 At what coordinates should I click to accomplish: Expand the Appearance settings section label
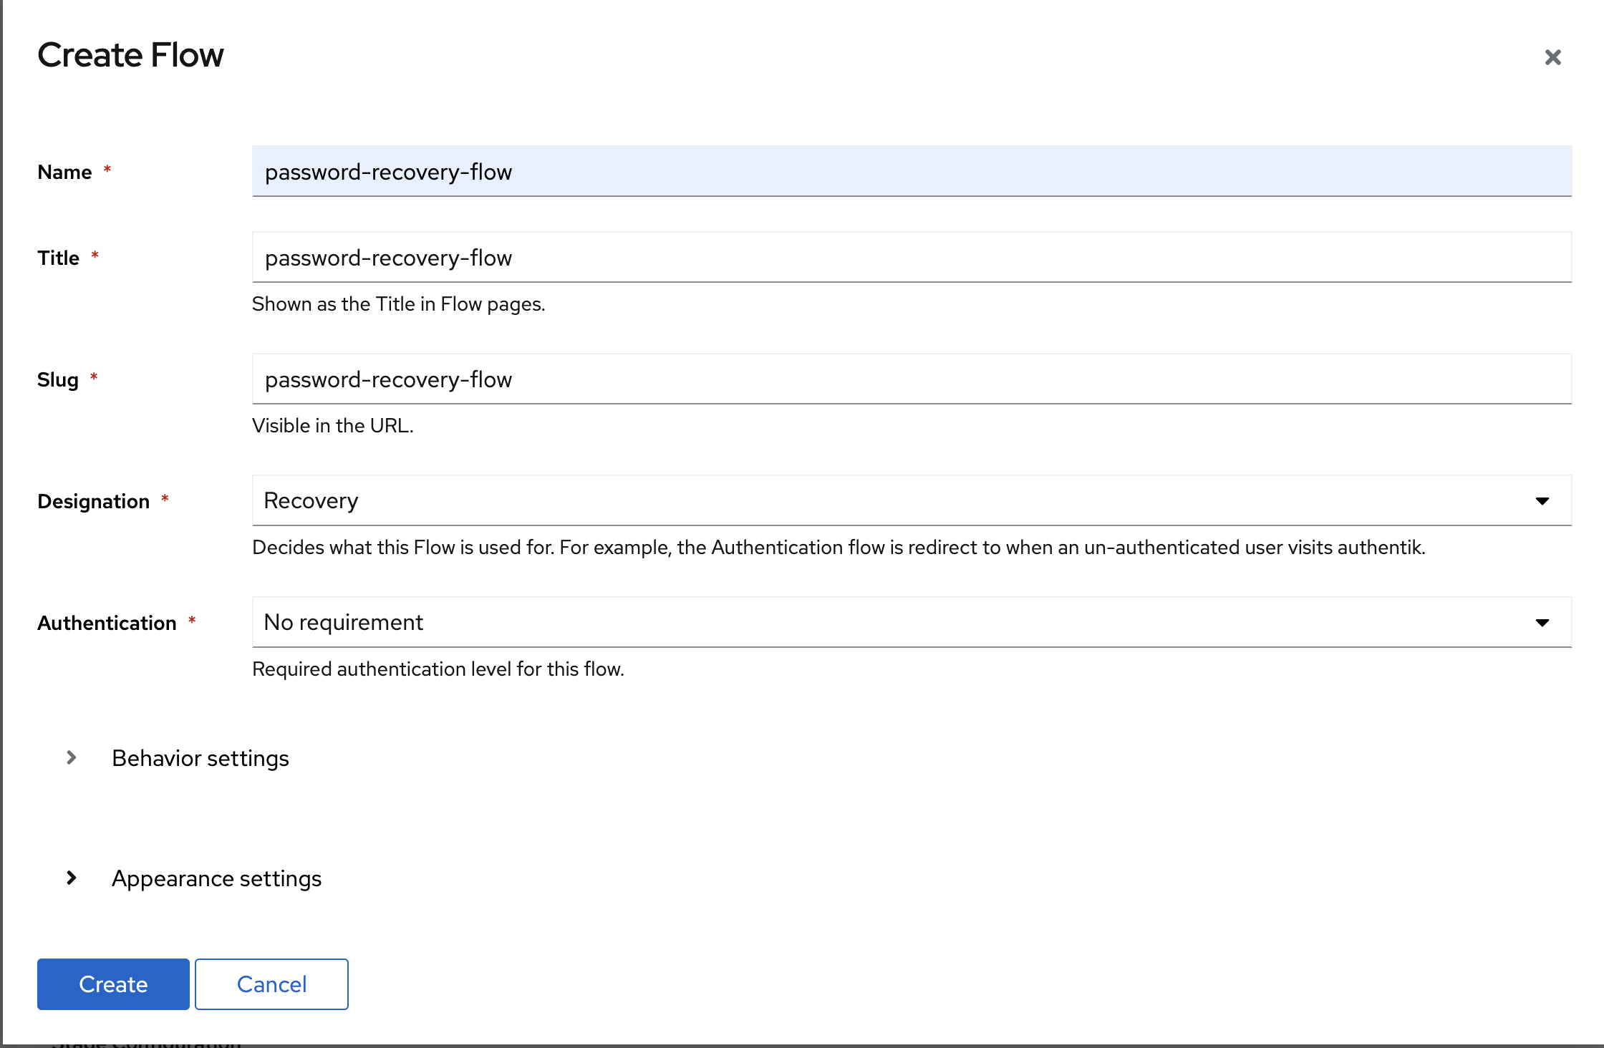tap(216, 878)
